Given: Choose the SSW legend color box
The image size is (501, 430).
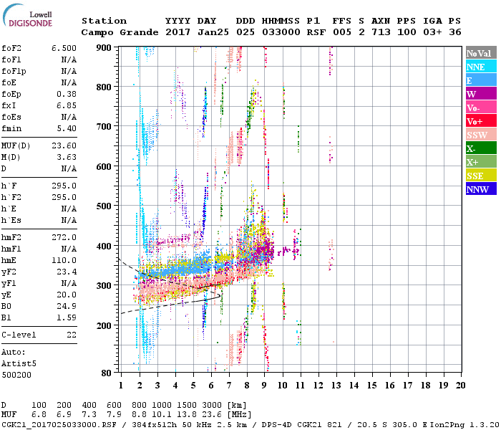Looking at the screenshot, I should pos(478,135).
